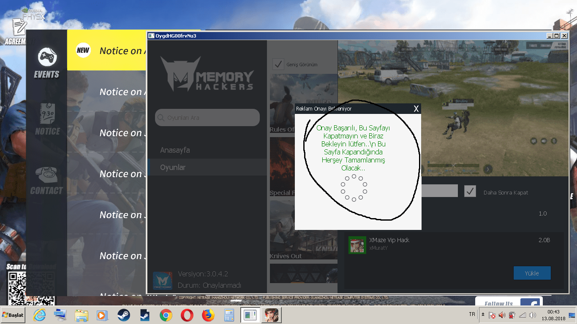
Task: Click the gameplay preview image
Action: pyautogui.click(x=453, y=108)
